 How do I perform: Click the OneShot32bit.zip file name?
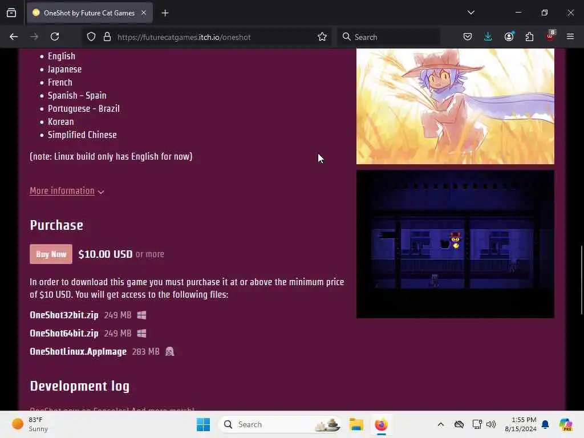(x=64, y=315)
